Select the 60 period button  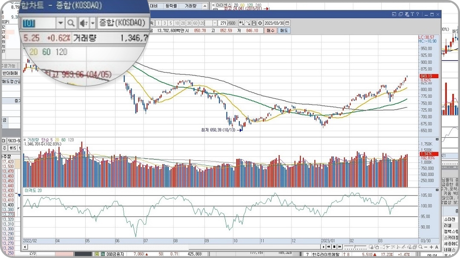(x=195, y=23)
